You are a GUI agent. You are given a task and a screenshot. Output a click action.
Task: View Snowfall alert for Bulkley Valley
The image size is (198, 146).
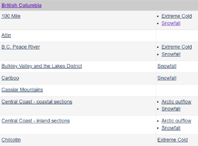click(167, 66)
